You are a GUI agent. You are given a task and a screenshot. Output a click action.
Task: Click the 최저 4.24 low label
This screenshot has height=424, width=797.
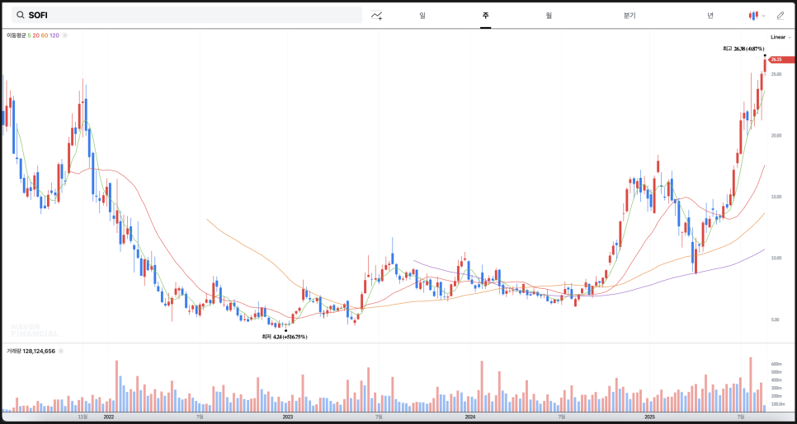coord(284,337)
